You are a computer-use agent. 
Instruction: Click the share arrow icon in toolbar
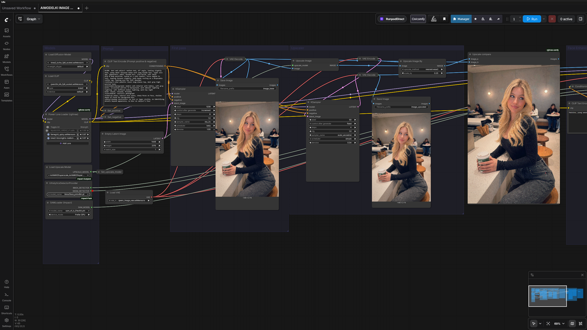coord(498,19)
